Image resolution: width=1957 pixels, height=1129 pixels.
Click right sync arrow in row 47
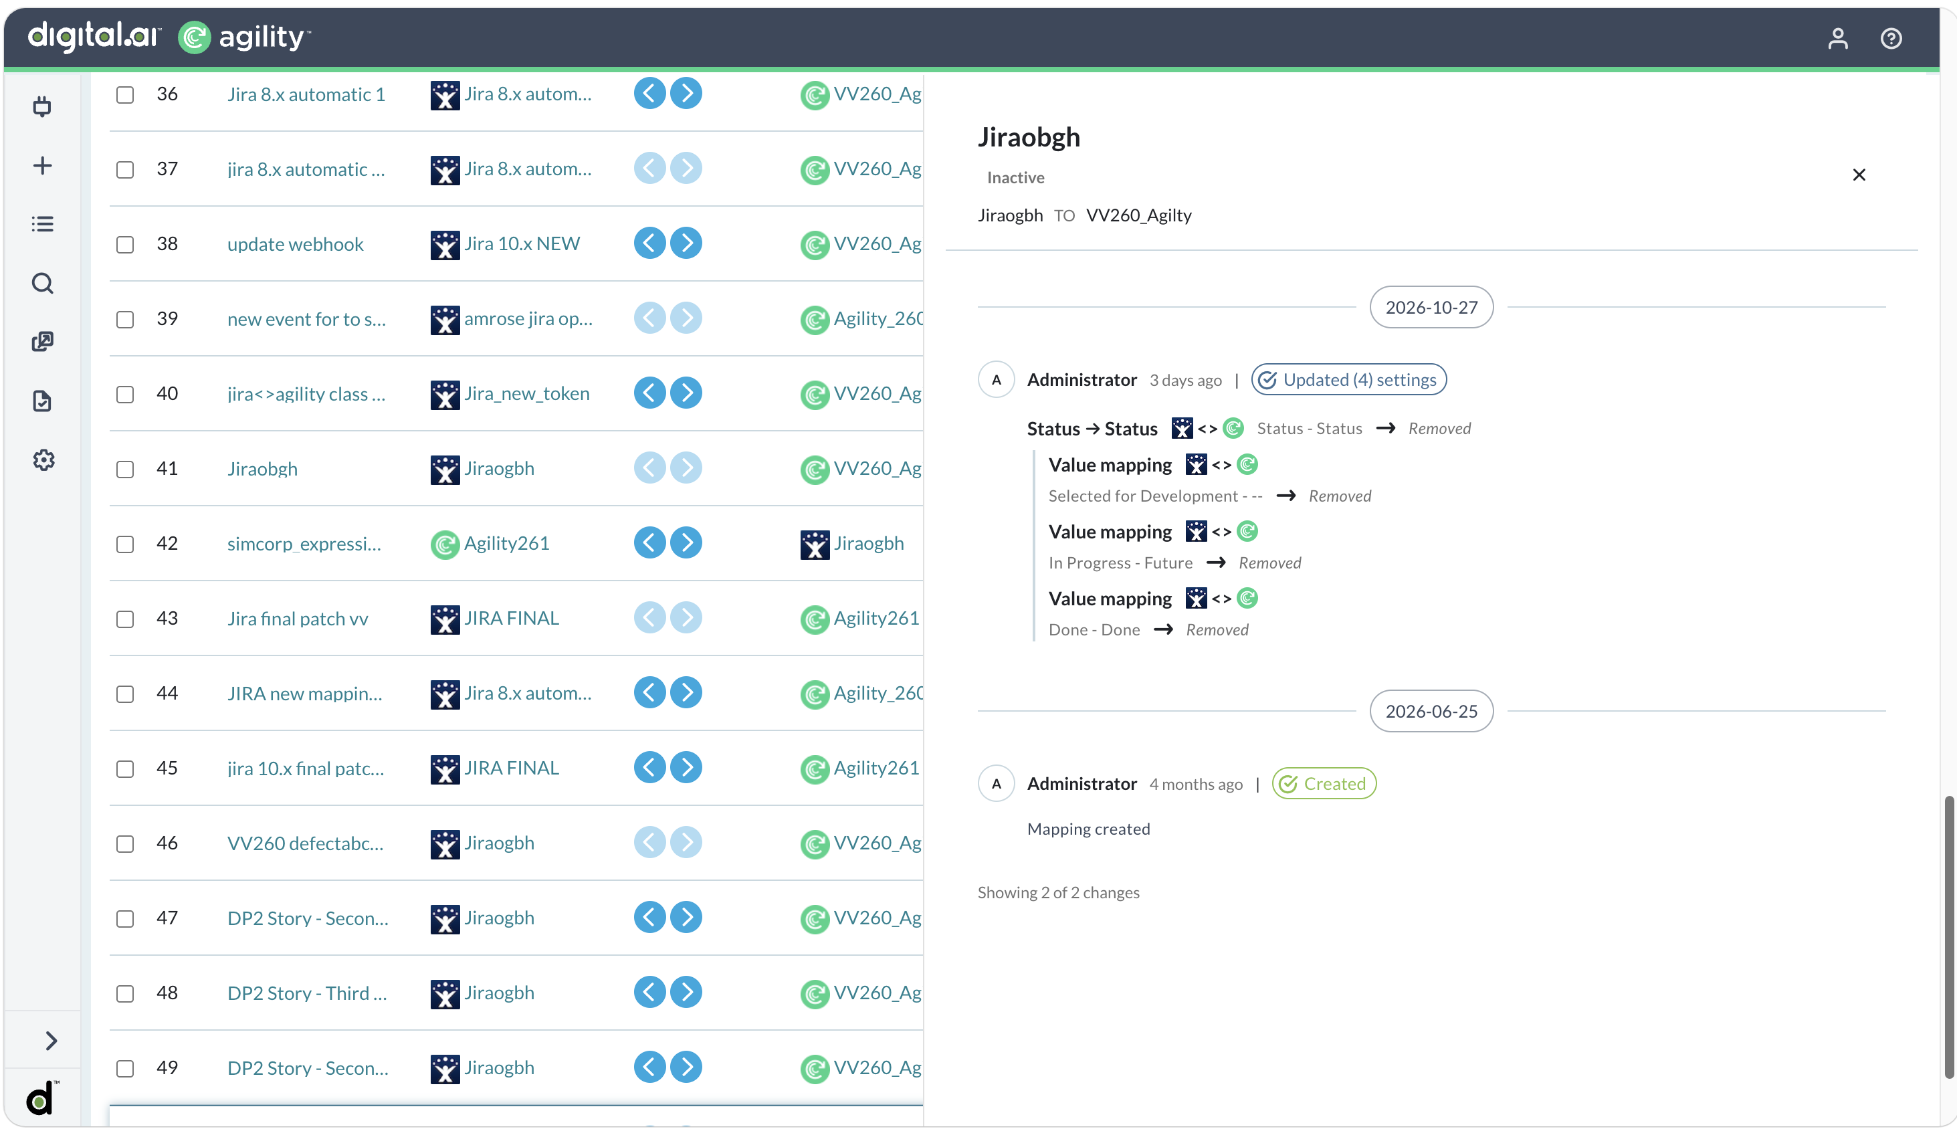[x=686, y=918]
